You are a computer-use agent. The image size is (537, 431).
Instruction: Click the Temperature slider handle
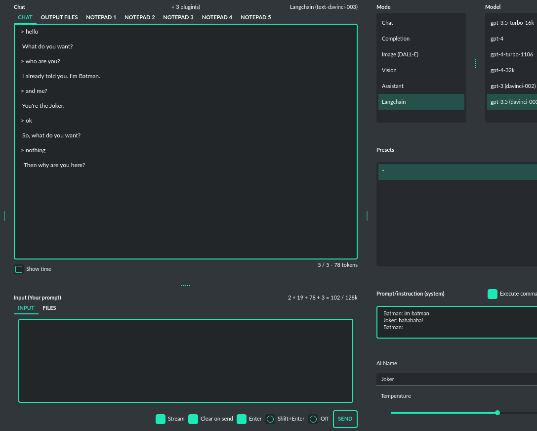[497, 413]
